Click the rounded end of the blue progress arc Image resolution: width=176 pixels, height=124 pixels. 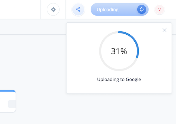[137, 57]
